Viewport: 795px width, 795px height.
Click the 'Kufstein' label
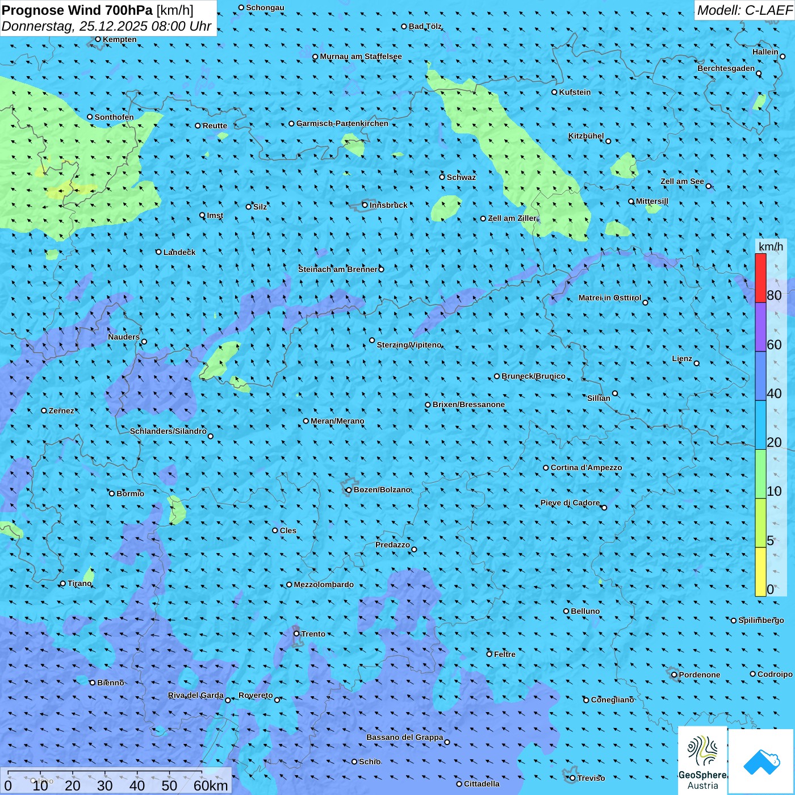[575, 92]
